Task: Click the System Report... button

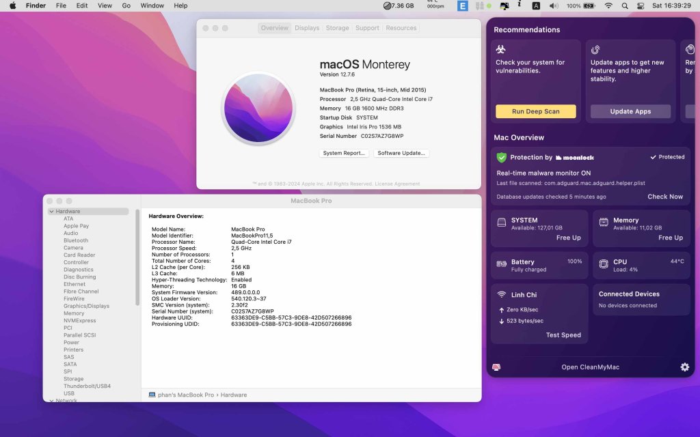Action: tap(344, 153)
